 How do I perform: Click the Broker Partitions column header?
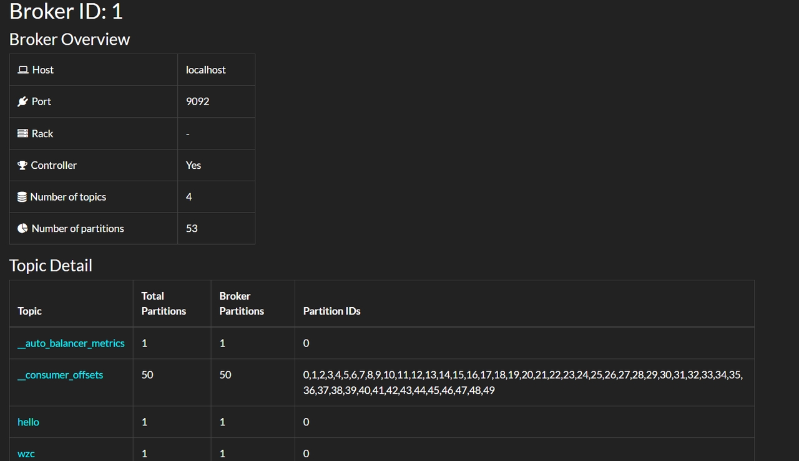242,303
